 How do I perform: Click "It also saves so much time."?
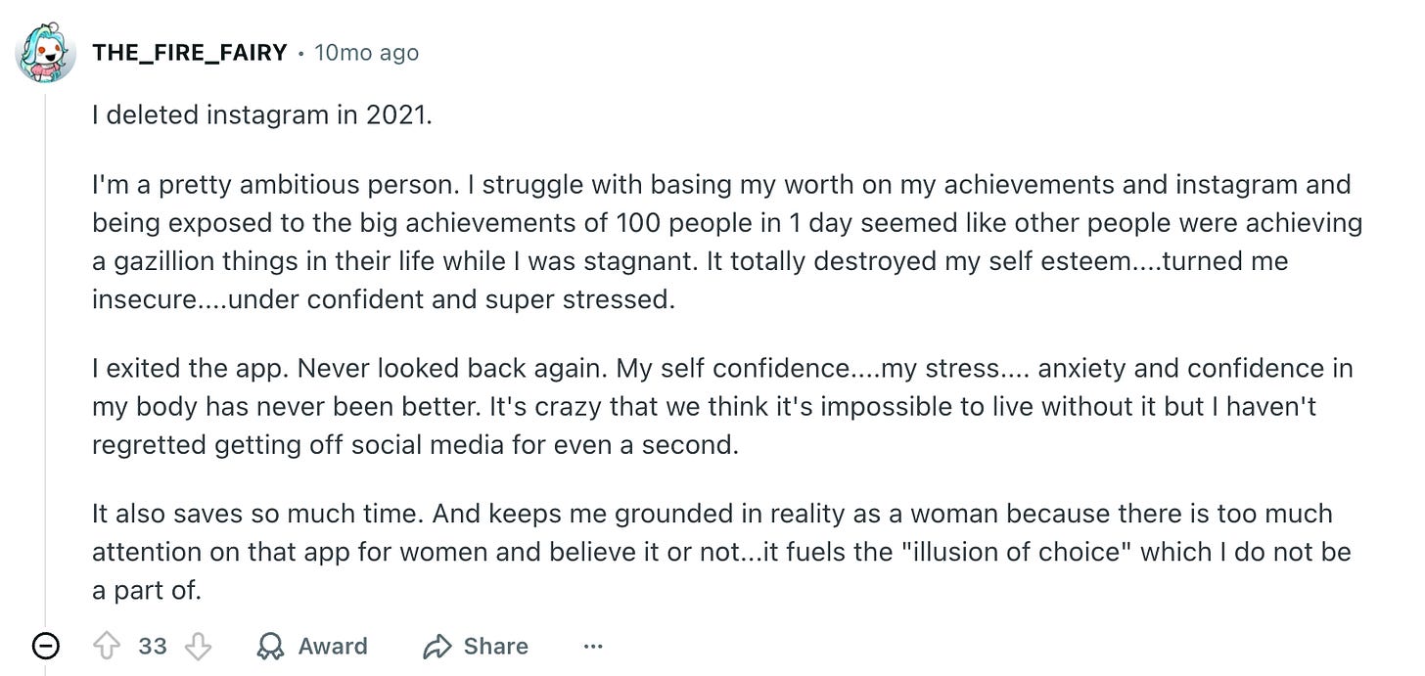[258, 514]
